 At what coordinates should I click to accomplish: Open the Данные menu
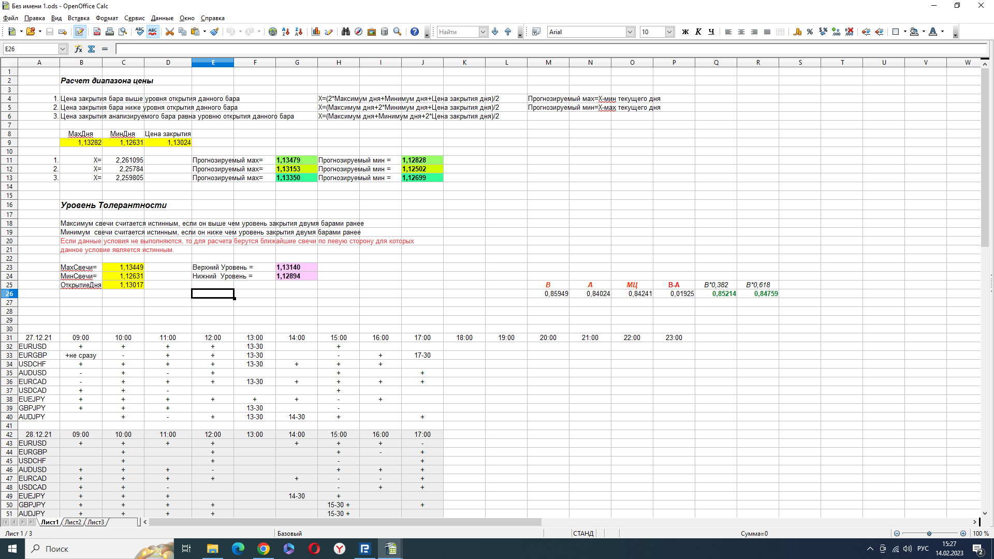pyautogui.click(x=162, y=18)
